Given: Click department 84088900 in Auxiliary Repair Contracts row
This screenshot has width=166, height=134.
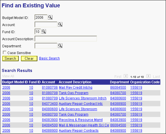Looking at the screenshot, I should coord(118,131).
